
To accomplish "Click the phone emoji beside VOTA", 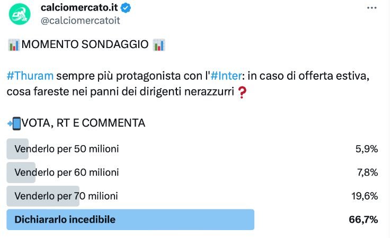I will click(14, 123).
